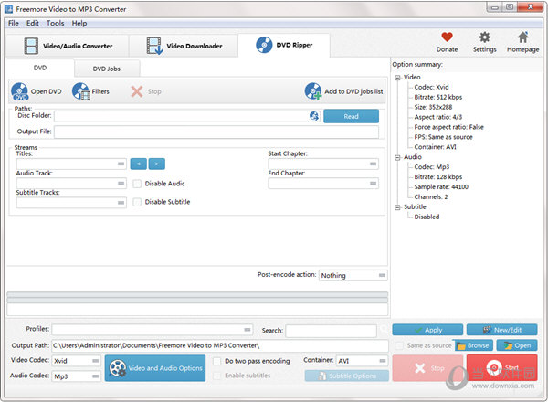Go to Homepage via house icon
This screenshot has width=548, height=402.
522,37
